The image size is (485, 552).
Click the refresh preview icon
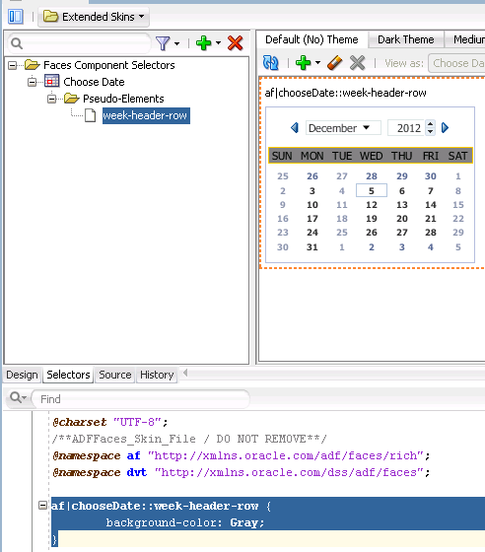tap(271, 63)
